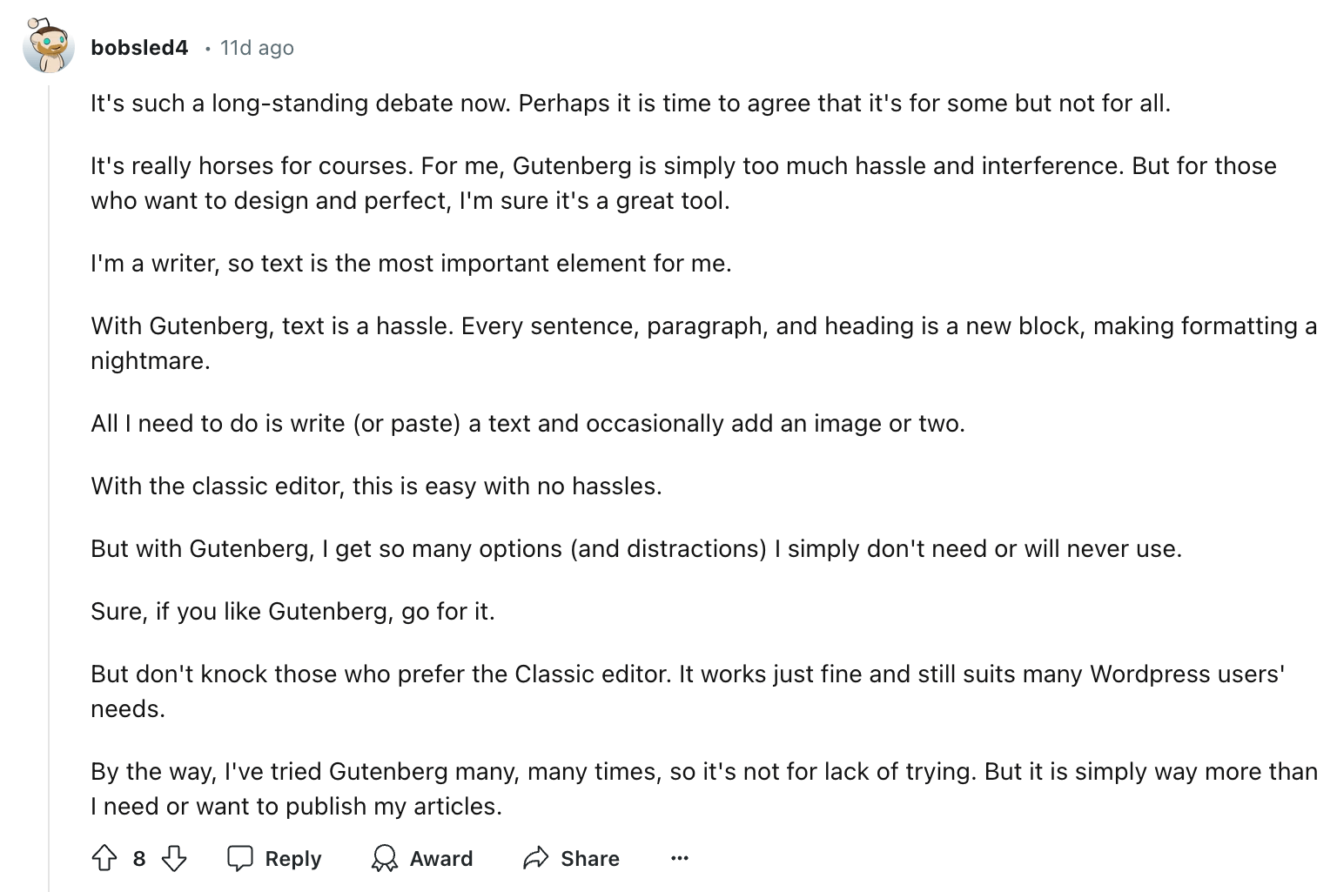Click the vote count showing 8
Image resolution: width=1337 pixels, height=892 pixels.
(x=138, y=858)
